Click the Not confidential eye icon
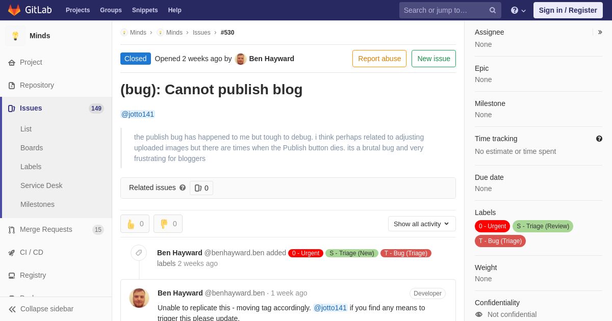 point(479,314)
